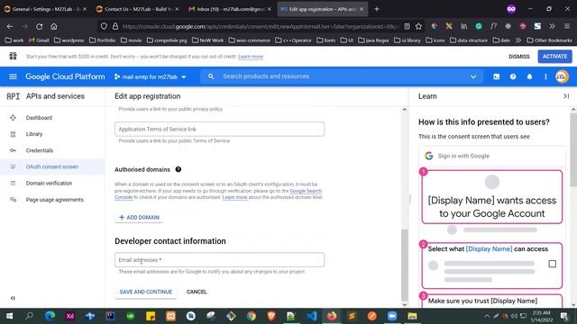Open Visual Studio Code from taskbar

tap(311, 316)
